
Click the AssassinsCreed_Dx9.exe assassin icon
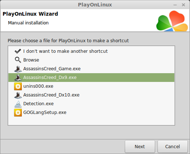(18, 78)
